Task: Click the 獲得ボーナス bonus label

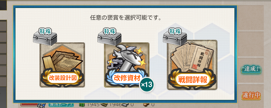Action: (x=61, y=104)
